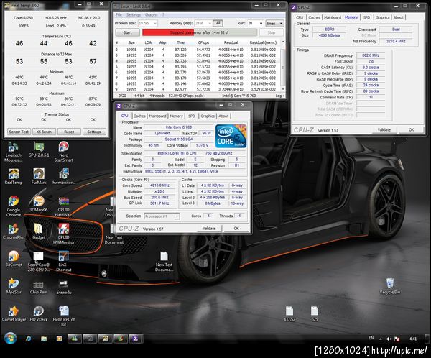Image resolution: width=431 pixels, height=358 pixels.
Task: Click Sensor Test in Real Temp
Action: click(19, 132)
